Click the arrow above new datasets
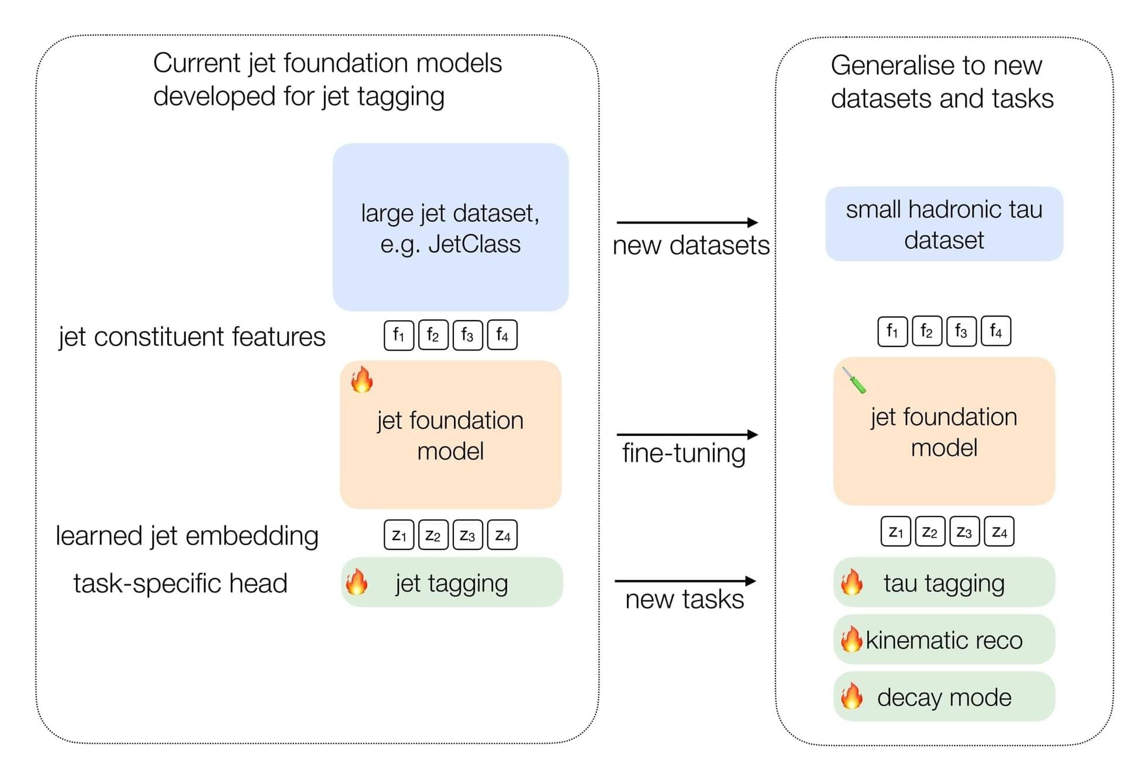Viewport: 1148px width, 780px height. coord(687,222)
